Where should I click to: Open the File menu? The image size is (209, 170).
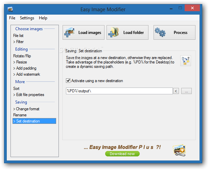click(12, 18)
